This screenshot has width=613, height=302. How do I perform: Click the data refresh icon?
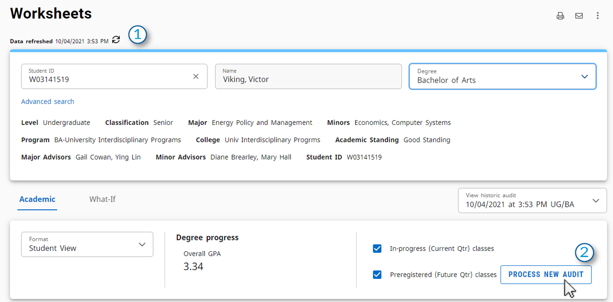(x=116, y=40)
